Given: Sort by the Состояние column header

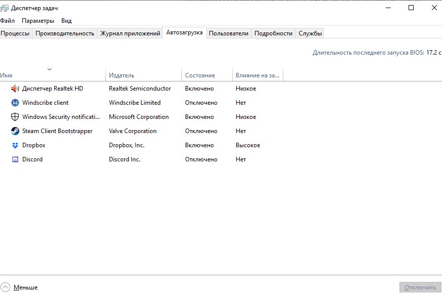Looking at the screenshot, I should pyautogui.click(x=207, y=75).
